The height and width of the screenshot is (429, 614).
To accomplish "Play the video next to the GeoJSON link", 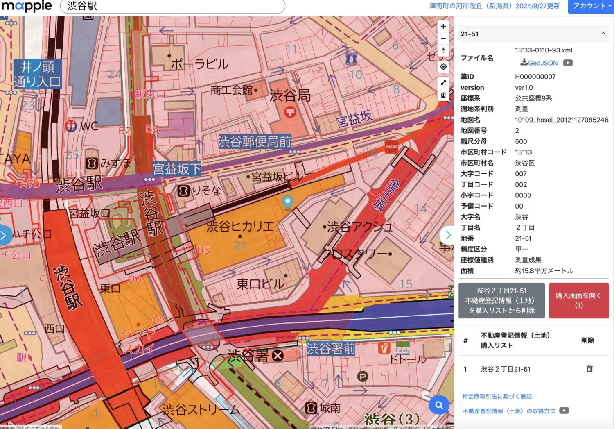I will coord(567,63).
